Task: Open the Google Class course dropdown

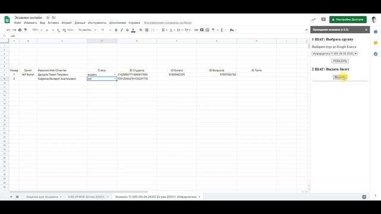Action: tap(335, 53)
